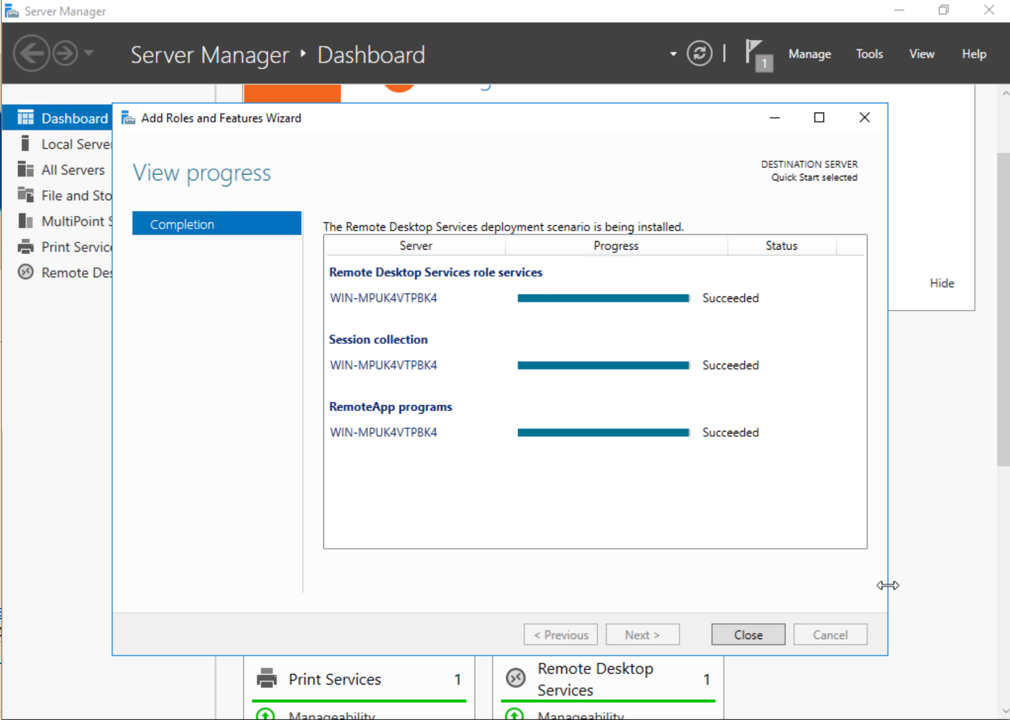
Task: Open Remote Desktop Services sidebar item
Action: (x=57, y=272)
